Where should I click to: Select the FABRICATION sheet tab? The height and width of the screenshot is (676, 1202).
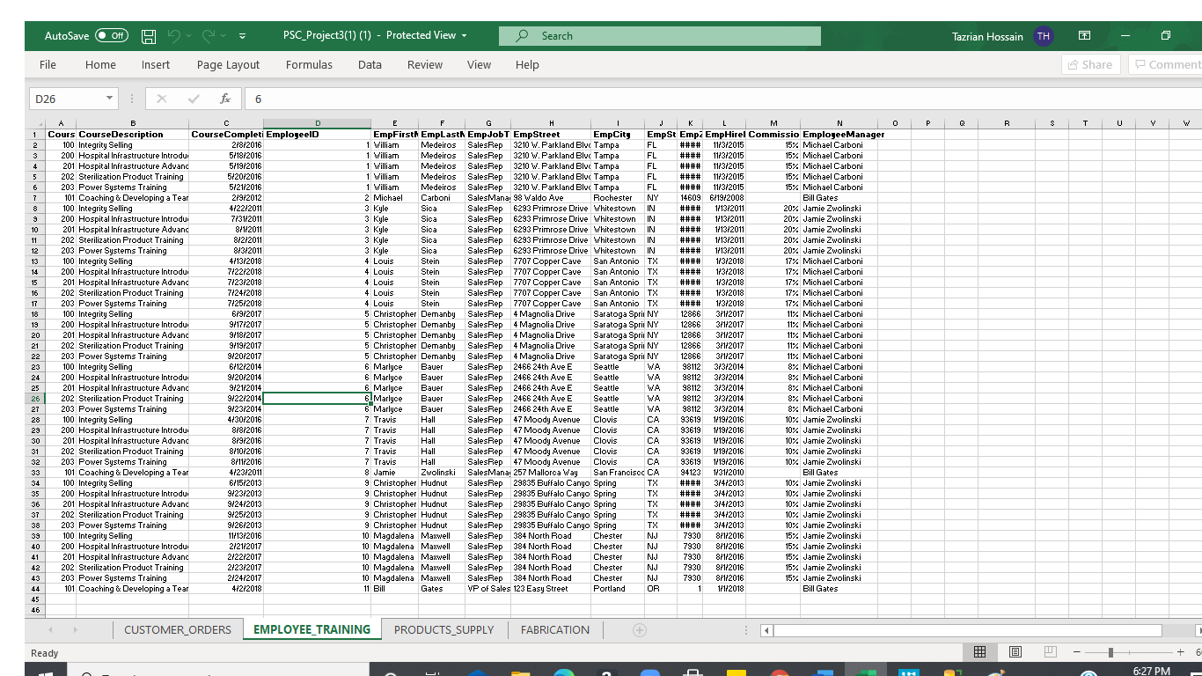point(555,629)
